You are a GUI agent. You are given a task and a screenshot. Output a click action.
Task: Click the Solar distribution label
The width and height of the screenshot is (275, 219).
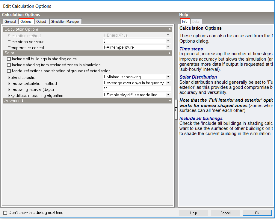click(x=23, y=77)
